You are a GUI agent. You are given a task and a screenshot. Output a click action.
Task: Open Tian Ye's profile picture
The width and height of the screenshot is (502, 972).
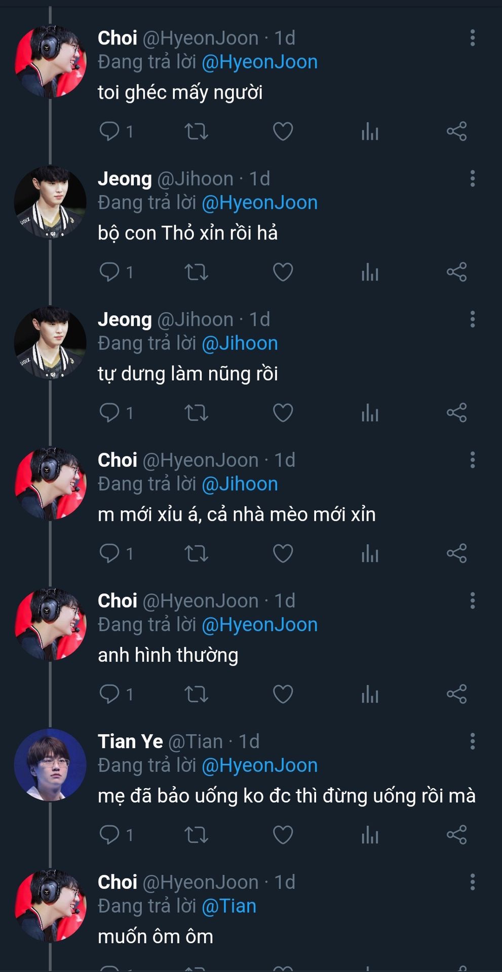pos(50,764)
